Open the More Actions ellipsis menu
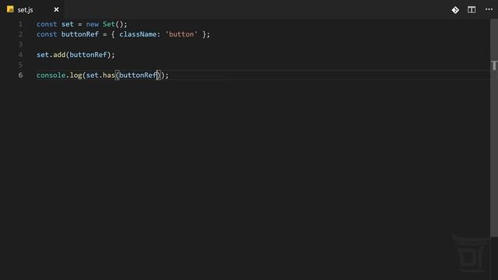Screen dimensions: 498x280 pos(489,9)
